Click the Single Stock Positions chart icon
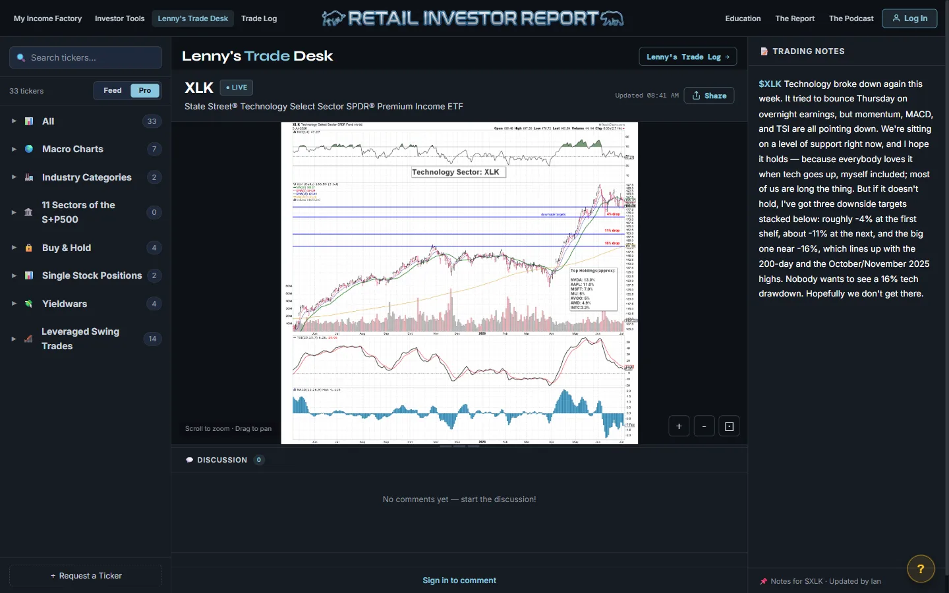 tap(29, 275)
